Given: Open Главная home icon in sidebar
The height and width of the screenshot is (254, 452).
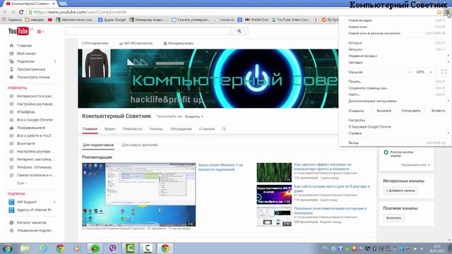Looking at the screenshot, I should point(11,45).
